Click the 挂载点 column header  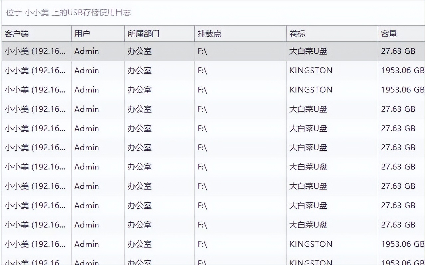point(210,34)
